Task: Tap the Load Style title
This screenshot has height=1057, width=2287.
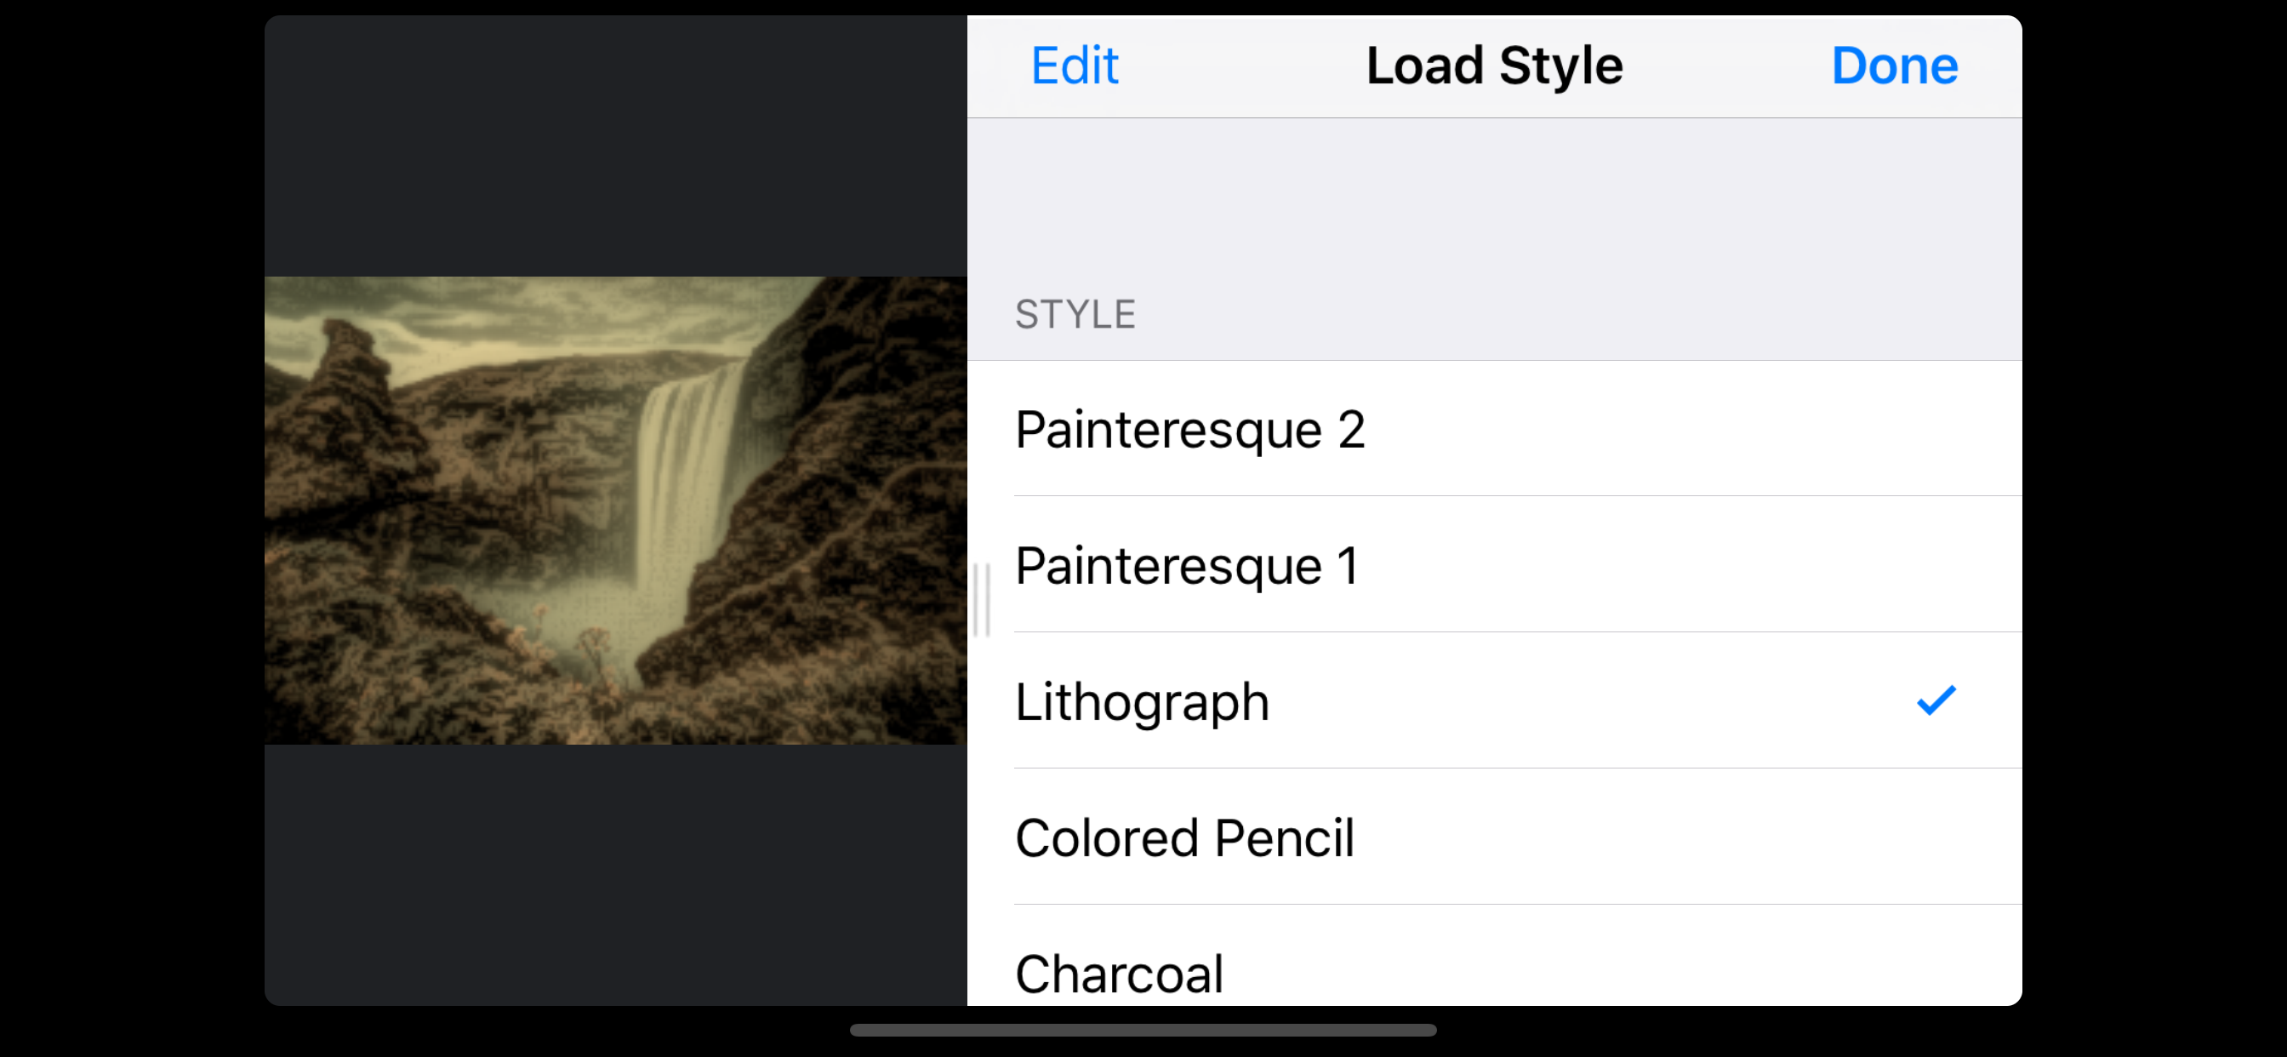Action: tap(1494, 66)
